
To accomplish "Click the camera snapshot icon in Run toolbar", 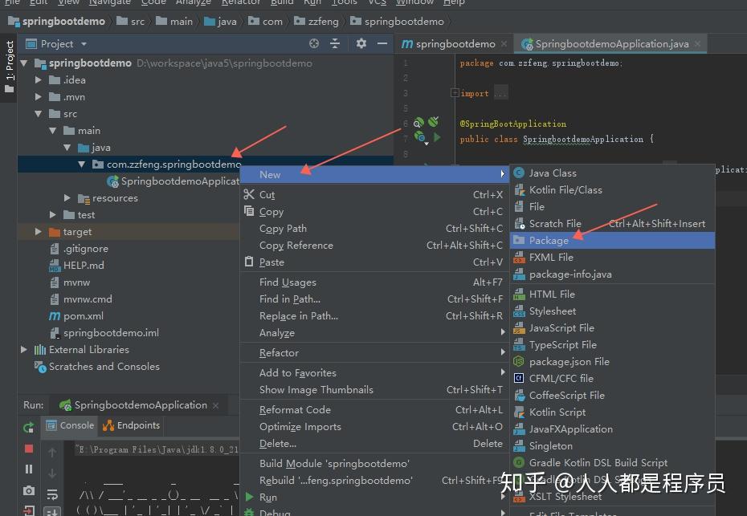I will pos(28,490).
